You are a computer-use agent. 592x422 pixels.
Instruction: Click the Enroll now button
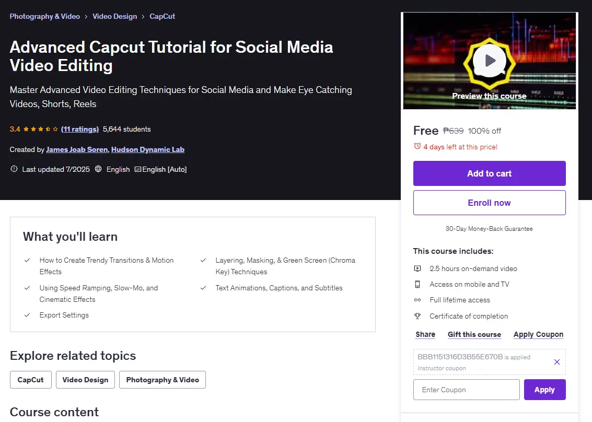pos(489,203)
